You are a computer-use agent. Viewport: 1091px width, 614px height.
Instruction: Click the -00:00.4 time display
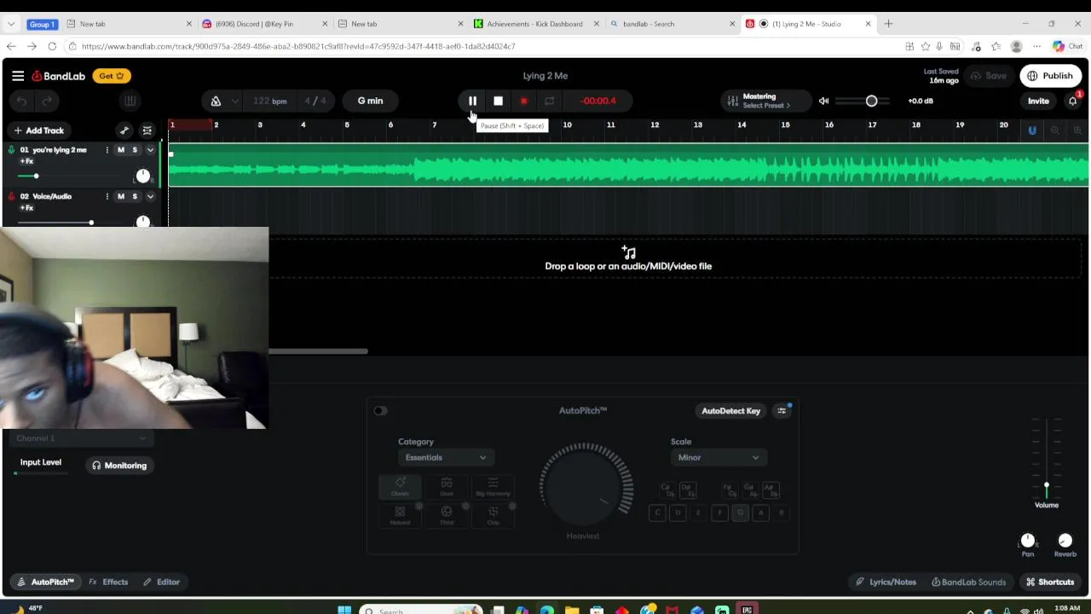click(x=598, y=101)
